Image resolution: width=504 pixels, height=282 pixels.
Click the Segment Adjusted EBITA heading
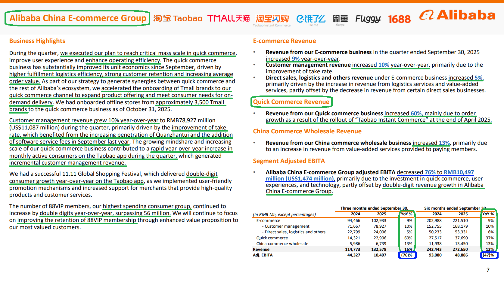pos(289,161)
